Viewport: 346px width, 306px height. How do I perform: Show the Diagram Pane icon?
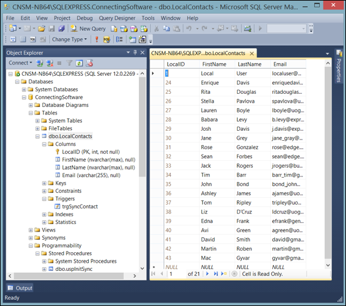[13, 39]
